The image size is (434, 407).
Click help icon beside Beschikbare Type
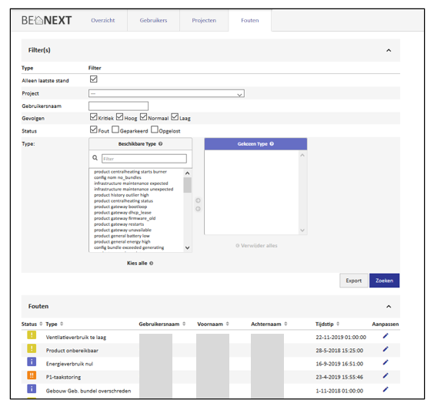click(161, 144)
